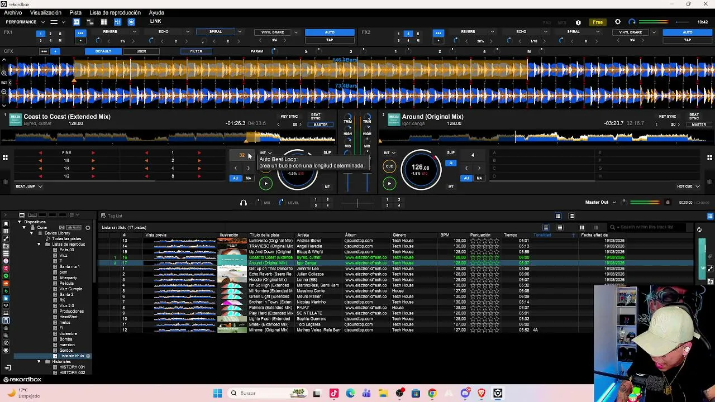This screenshot has width=715, height=402.
Task: Open the Visualización menu
Action: coord(46,12)
